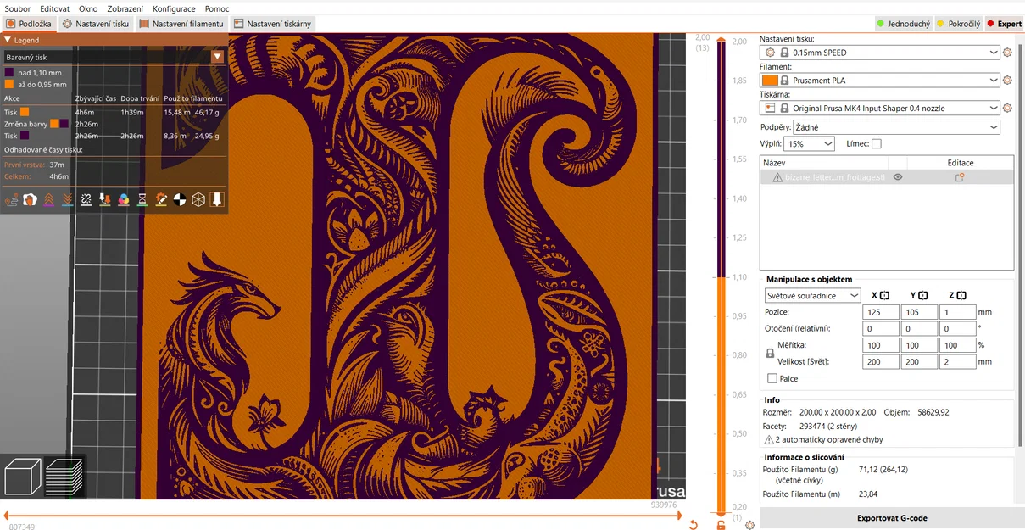Toggle Color changes icon in legend
The width and height of the screenshot is (1025, 530).
pos(123,199)
